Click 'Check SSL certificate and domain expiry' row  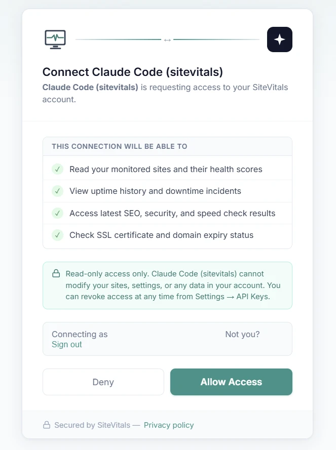(161, 235)
